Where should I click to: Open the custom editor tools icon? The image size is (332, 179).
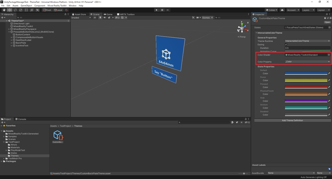[37, 10]
